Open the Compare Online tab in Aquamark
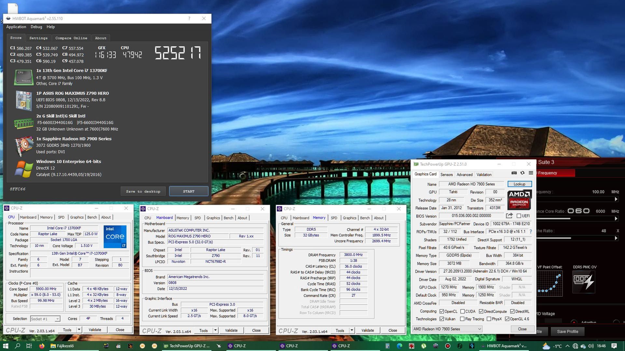Screen dimensions: 625x351 tap(71, 38)
